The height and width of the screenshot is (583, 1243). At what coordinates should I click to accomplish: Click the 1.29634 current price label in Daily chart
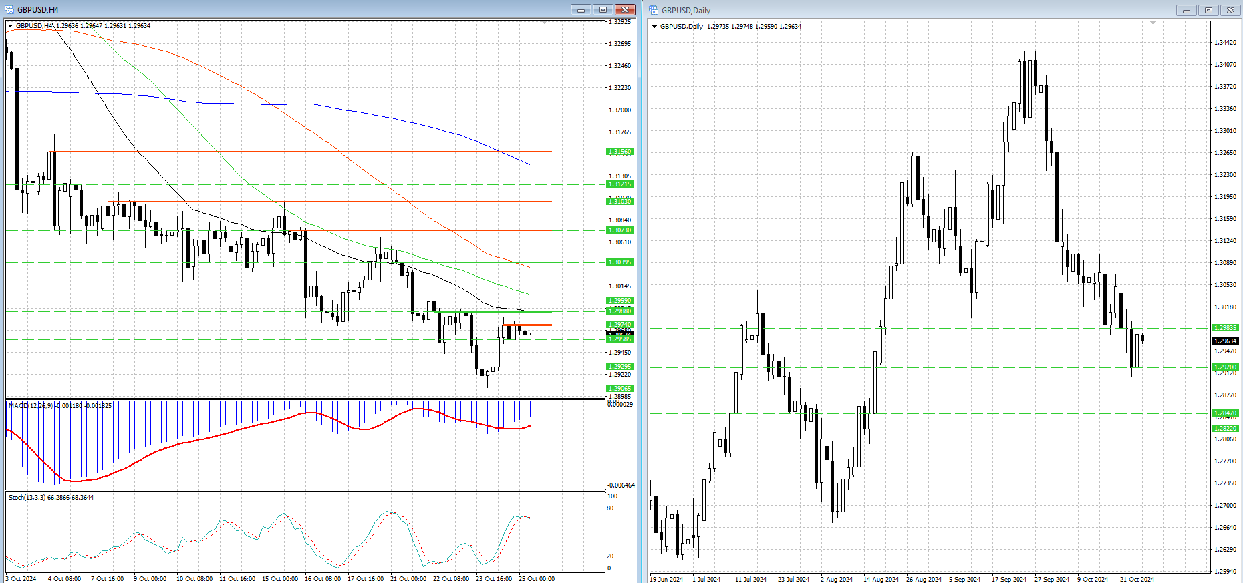[x=1226, y=341]
